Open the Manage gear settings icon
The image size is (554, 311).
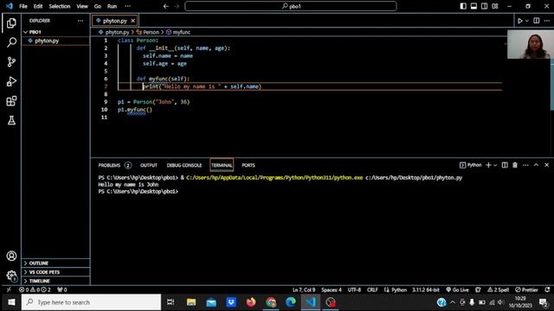(11, 275)
